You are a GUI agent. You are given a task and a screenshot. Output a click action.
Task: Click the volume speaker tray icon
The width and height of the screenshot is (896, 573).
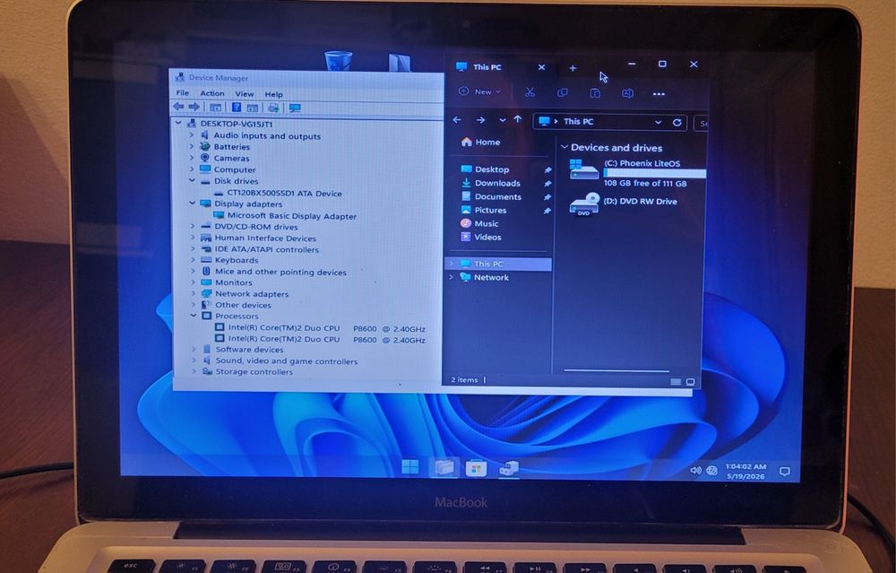click(695, 470)
